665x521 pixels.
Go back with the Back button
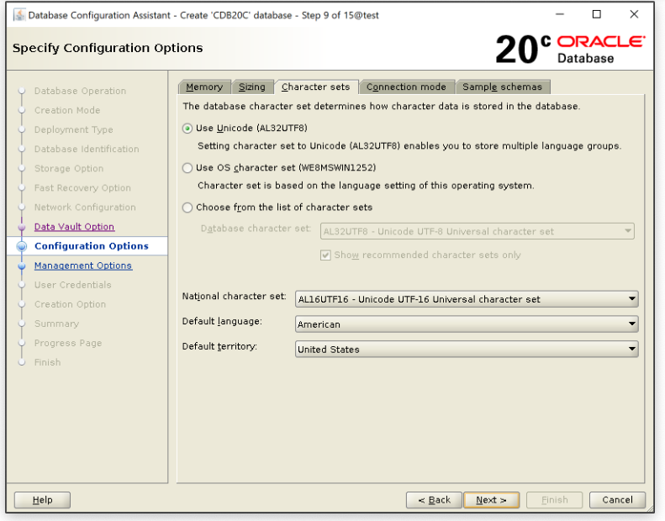433,500
